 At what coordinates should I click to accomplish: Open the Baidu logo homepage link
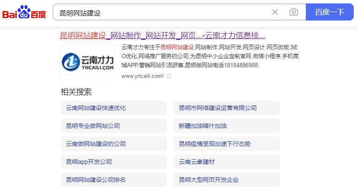pyautogui.click(x=24, y=12)
